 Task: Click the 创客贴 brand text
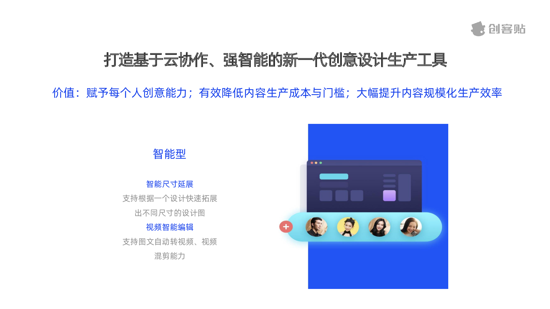pyautogui.click(x=507, y=29)
